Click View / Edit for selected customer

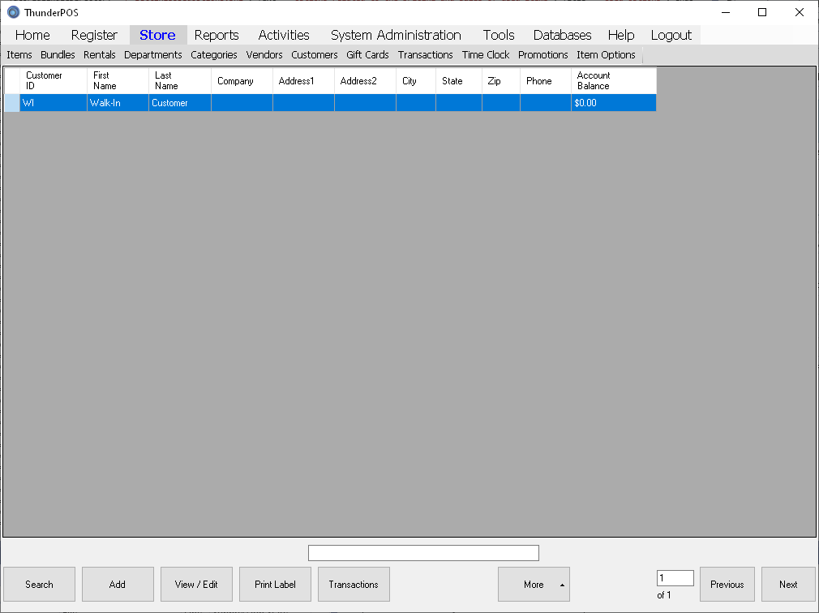[196, 584]
